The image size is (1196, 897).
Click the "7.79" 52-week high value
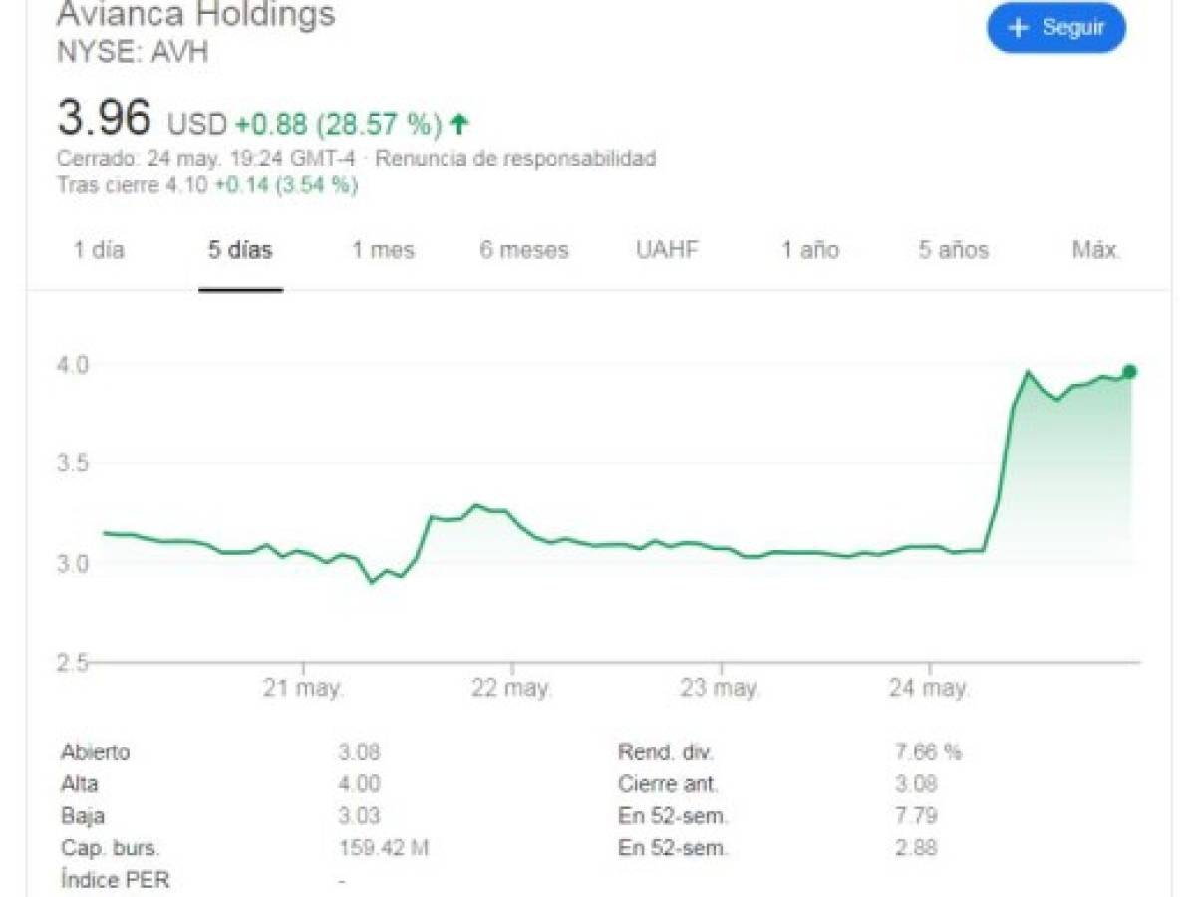[917, 816]
